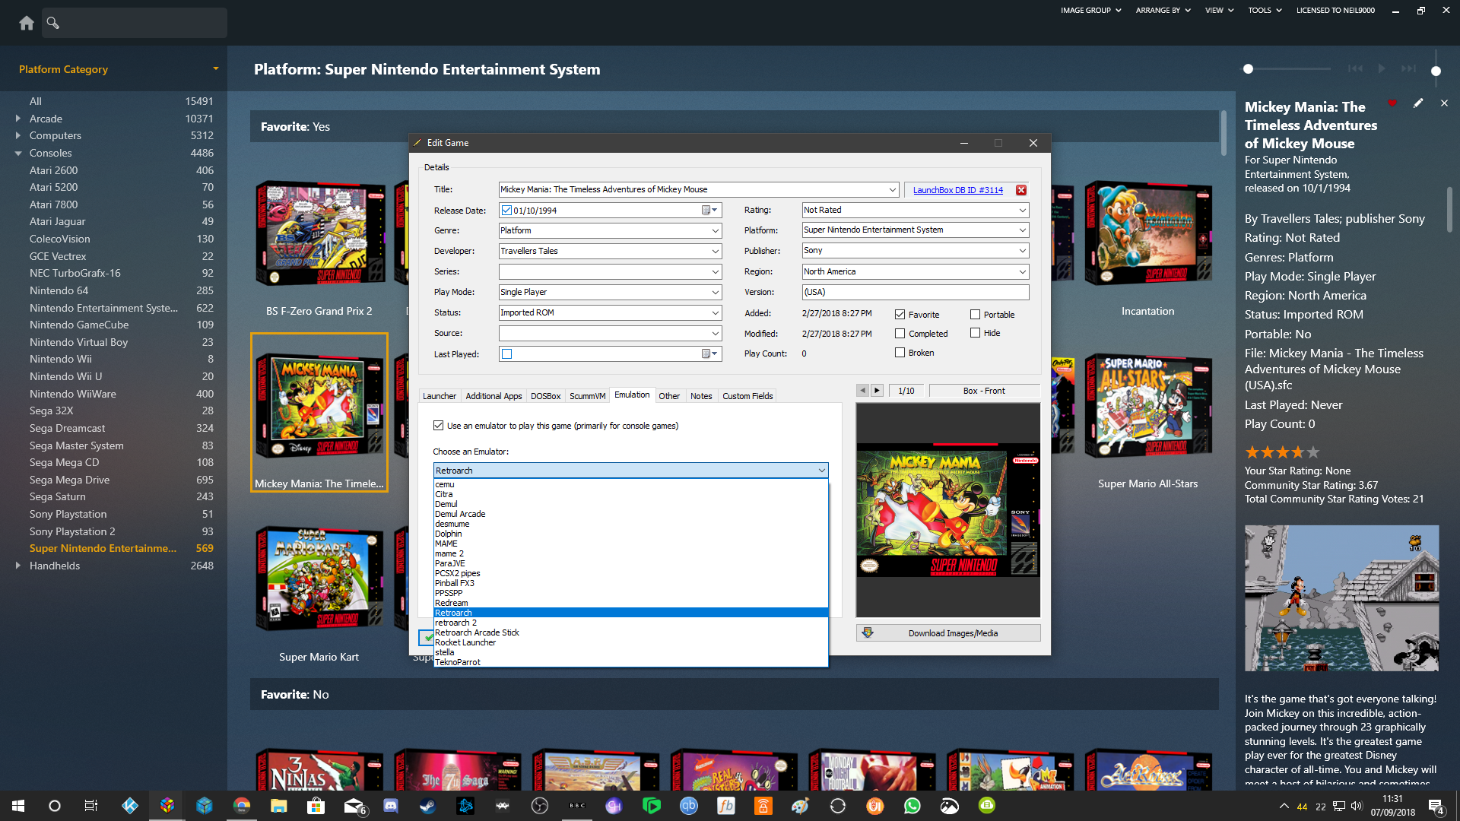Check the Portable checkbox
Screen dimensions: 1460x821
tap(975, 314)
